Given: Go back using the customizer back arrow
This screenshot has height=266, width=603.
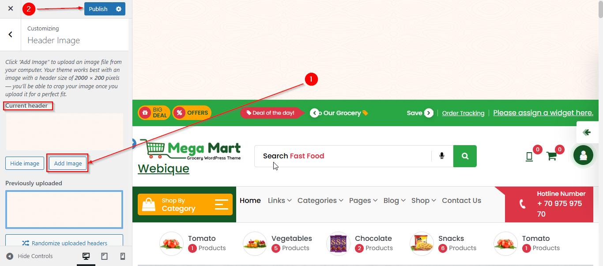Looking at the screenshot, I should pos(11,34).
